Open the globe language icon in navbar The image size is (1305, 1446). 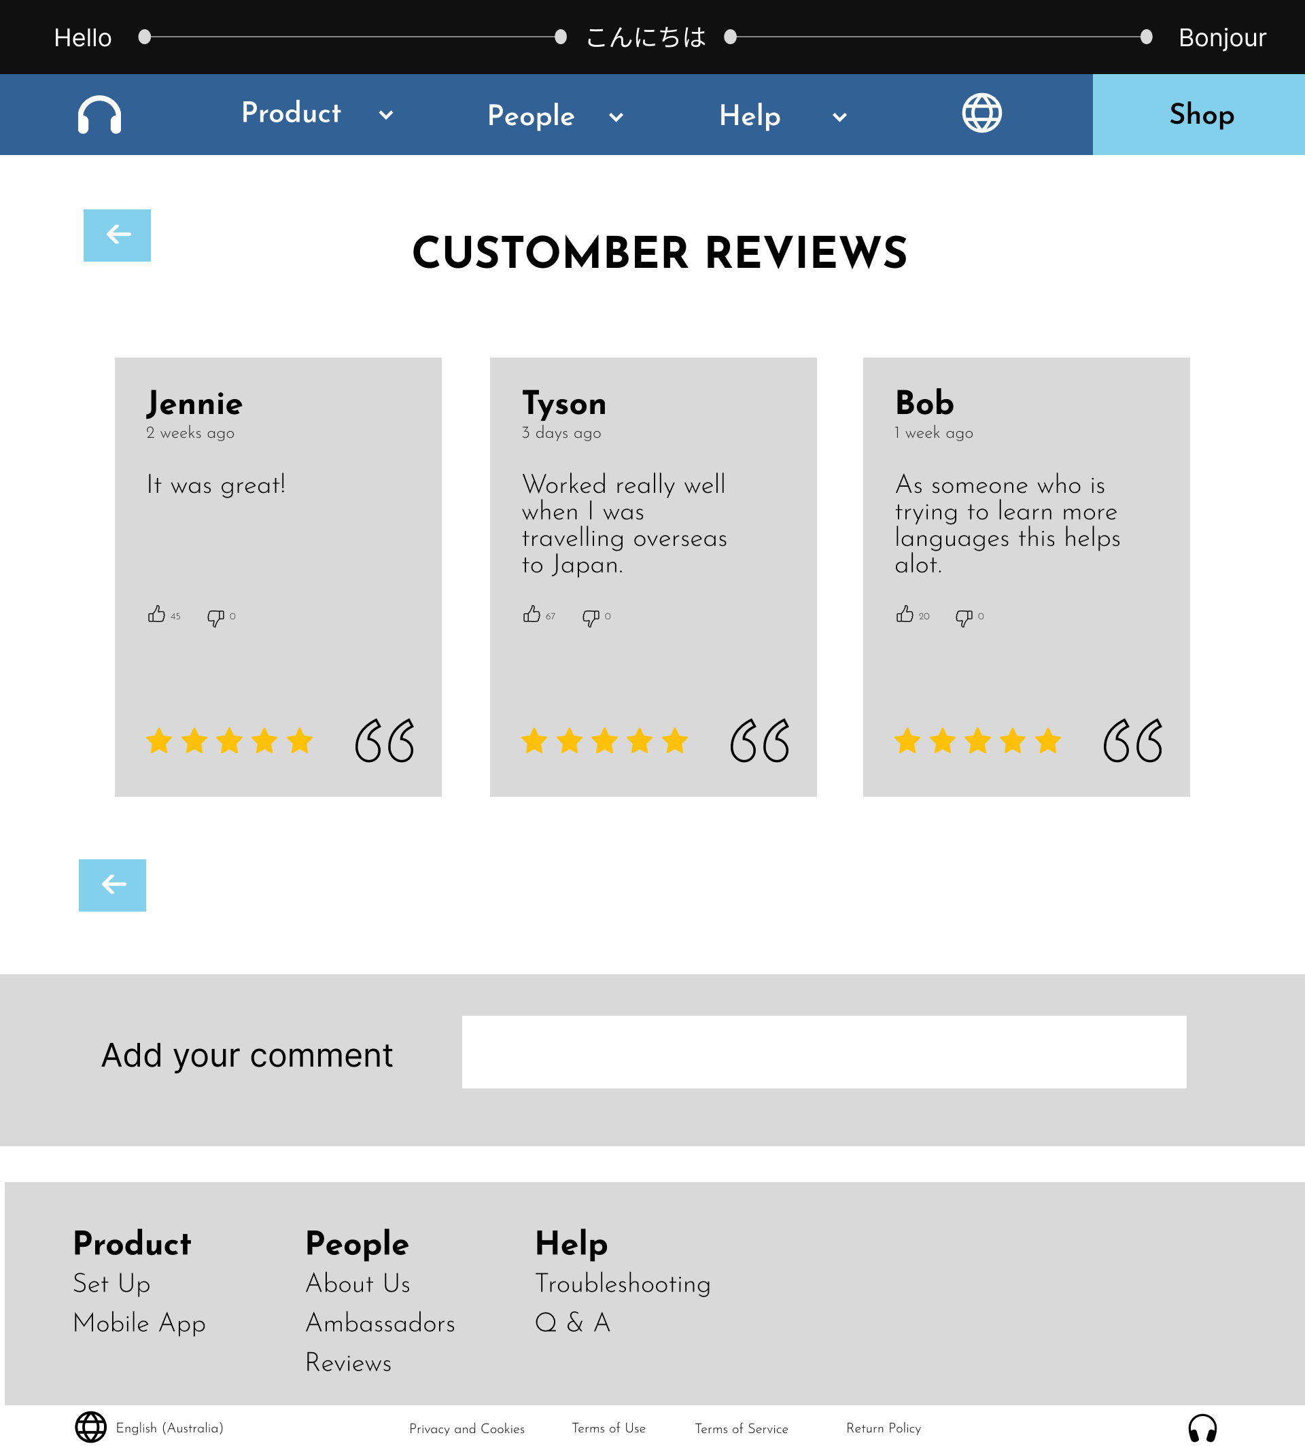981,114
